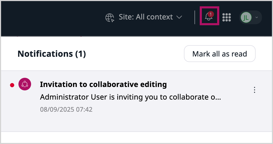The image size is (273, 144).
Task: Select the Site: All context label
Action: click(146, 17)
